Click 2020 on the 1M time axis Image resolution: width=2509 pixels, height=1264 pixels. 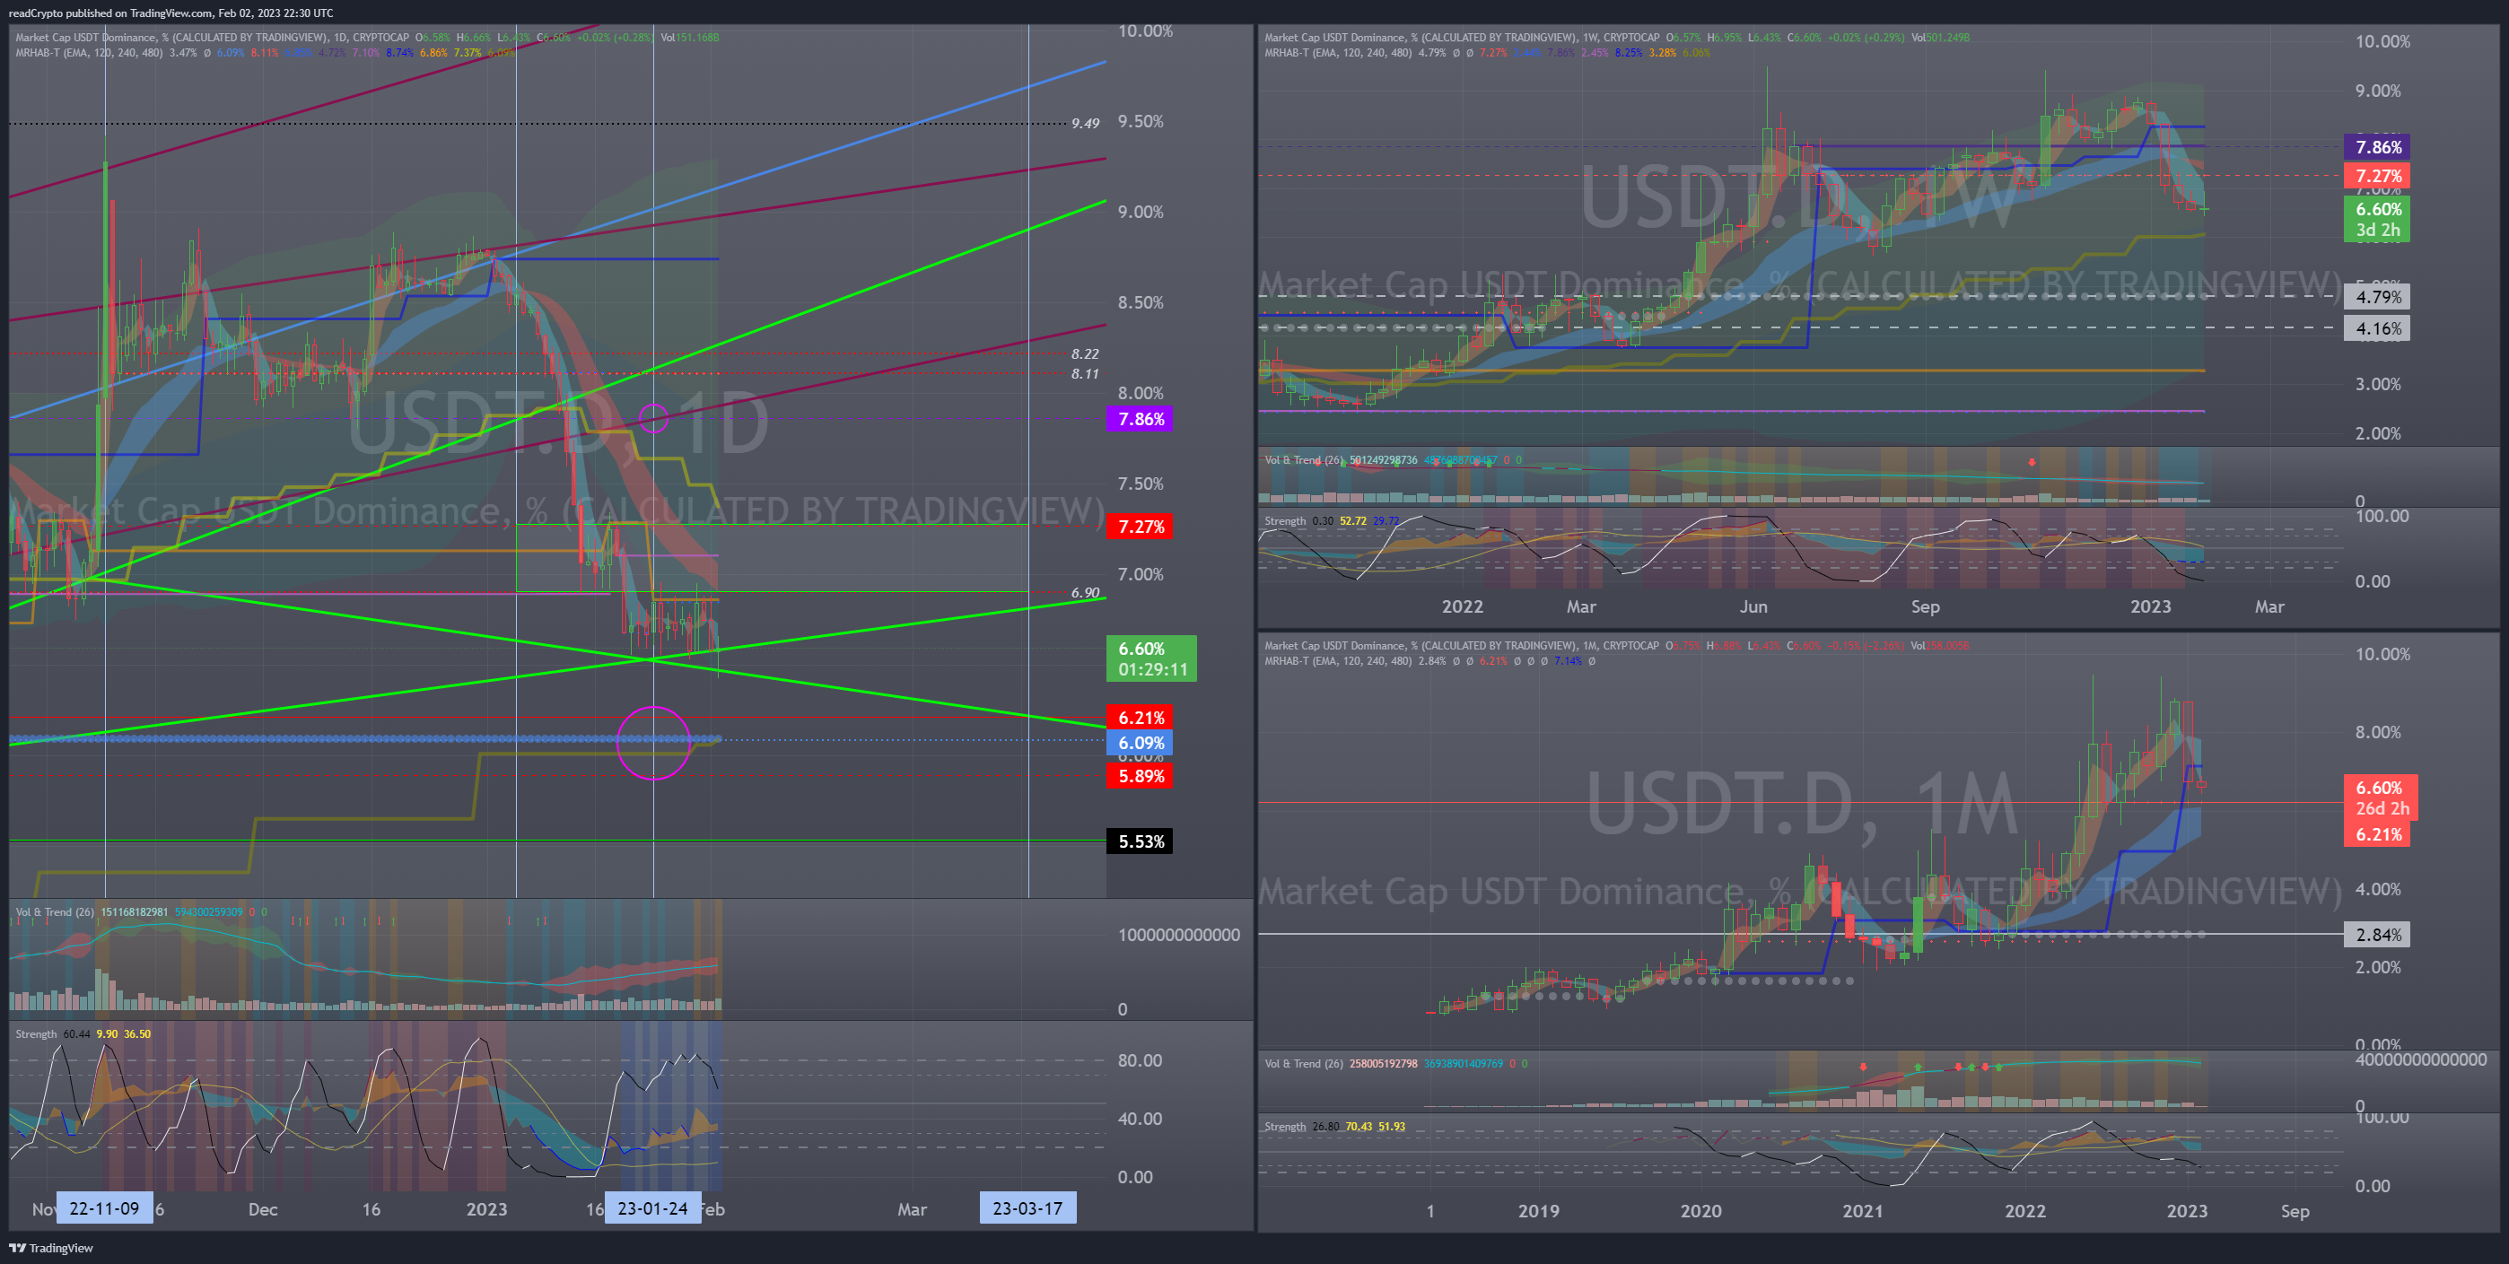pos(1700,1211)
